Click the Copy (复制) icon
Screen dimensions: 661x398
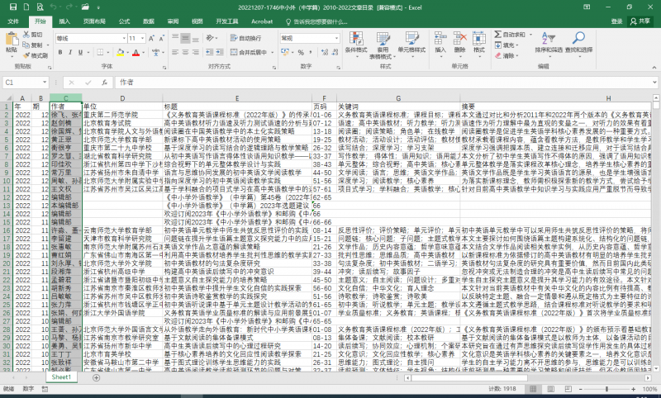(26, 45)
